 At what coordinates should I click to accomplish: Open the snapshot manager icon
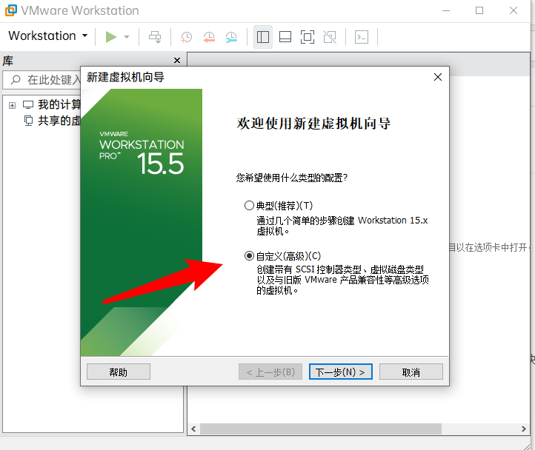pos(231,37)
